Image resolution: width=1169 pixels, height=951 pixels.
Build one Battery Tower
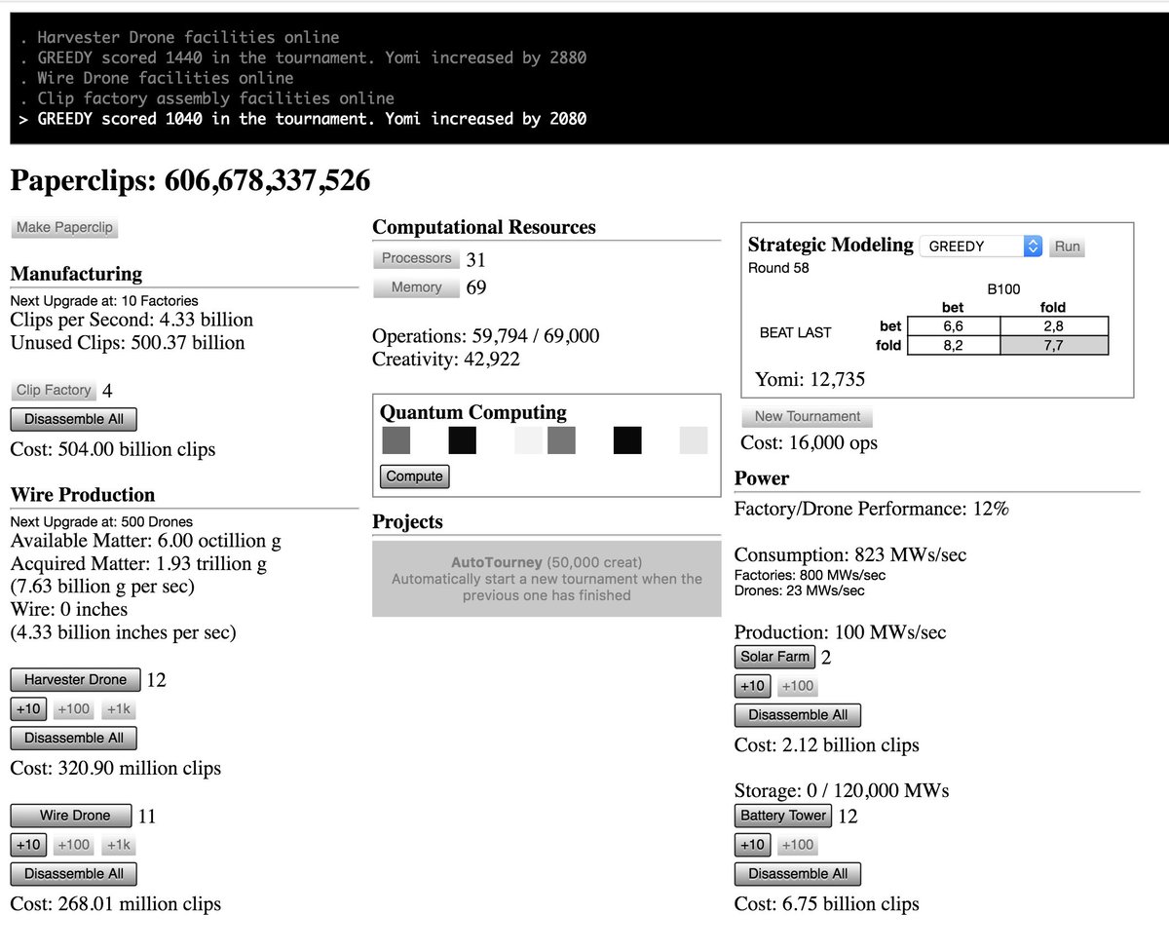pos(783,816)
